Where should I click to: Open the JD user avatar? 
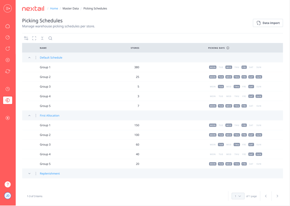[x=8, y=196]
